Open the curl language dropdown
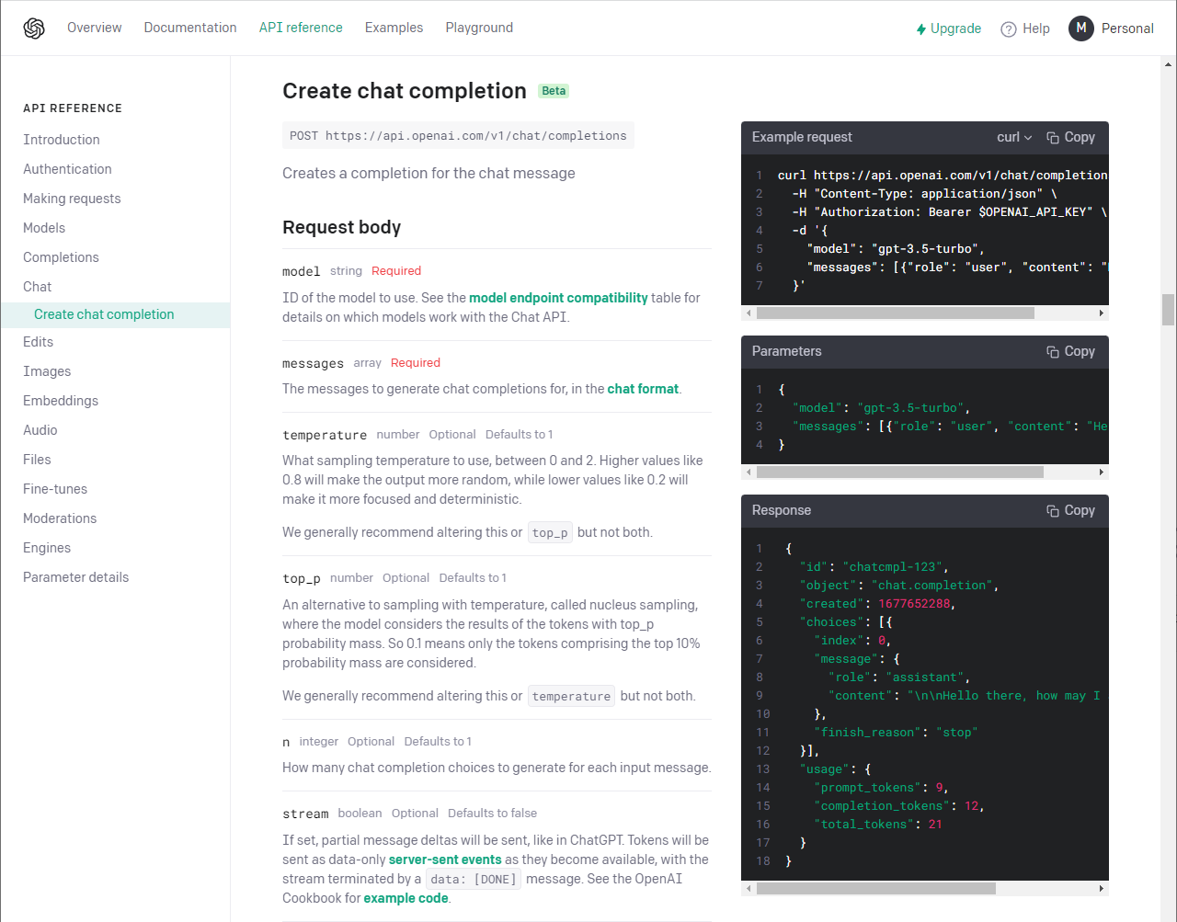1177x922 pixels. [x=1014, y=137]
